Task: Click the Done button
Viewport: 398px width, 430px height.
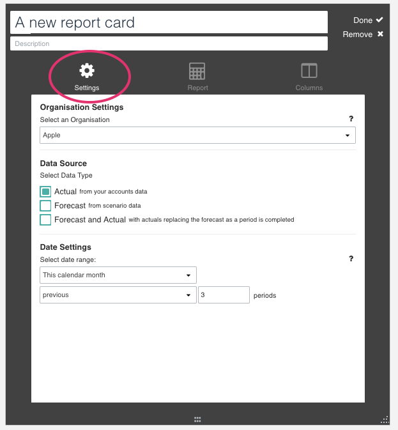Action: pyautogui.click(x=368, y=20)
